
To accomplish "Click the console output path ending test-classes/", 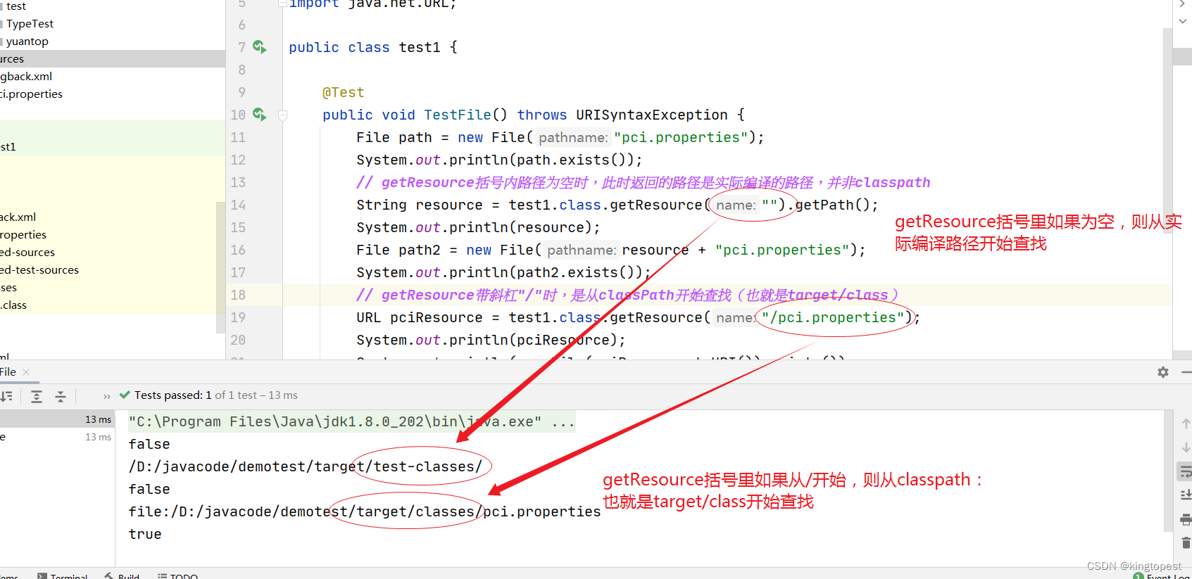I will click(x=305, y=466).
